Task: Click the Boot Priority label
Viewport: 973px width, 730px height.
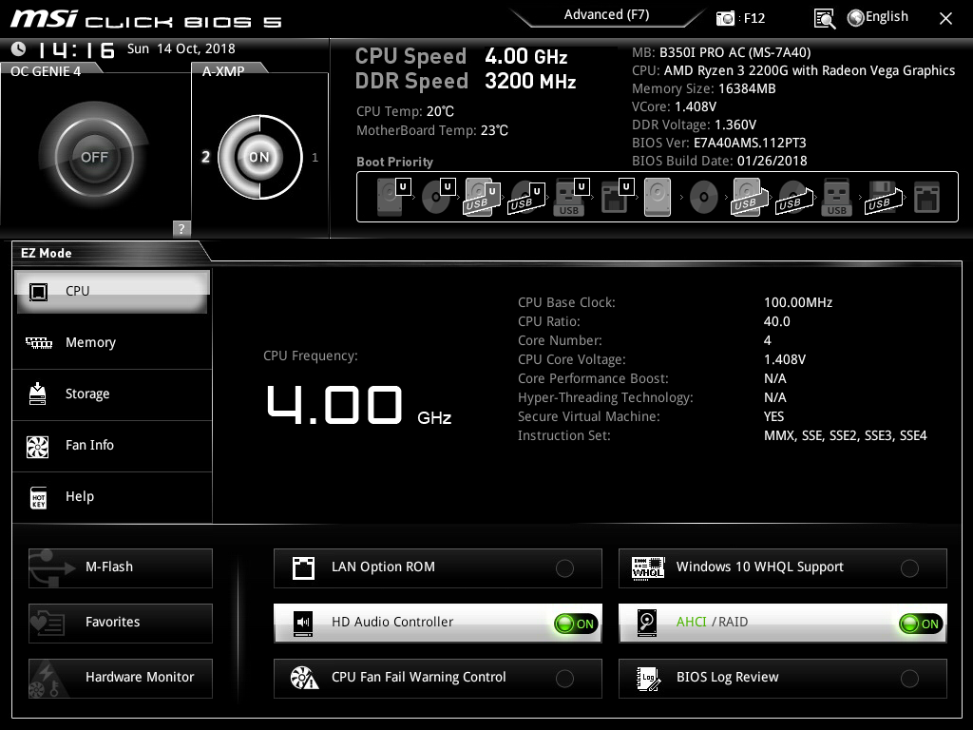Action: [x=394, y=162]
